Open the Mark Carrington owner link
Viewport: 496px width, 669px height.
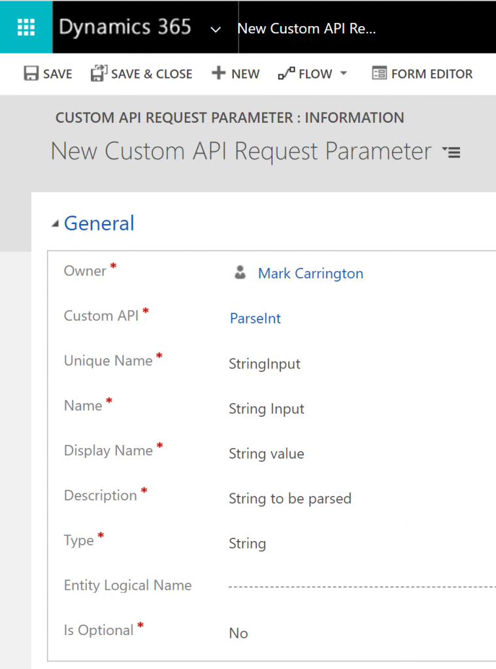tap(310, 274)
